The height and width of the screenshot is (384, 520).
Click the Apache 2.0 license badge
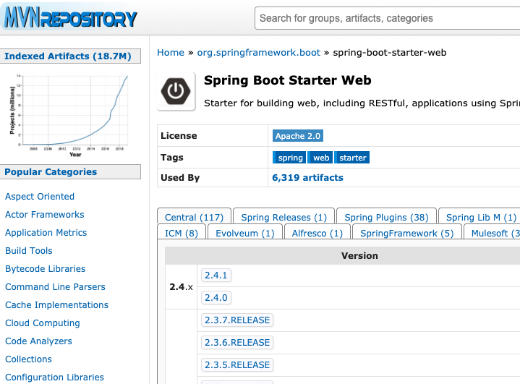click(298, 136)
